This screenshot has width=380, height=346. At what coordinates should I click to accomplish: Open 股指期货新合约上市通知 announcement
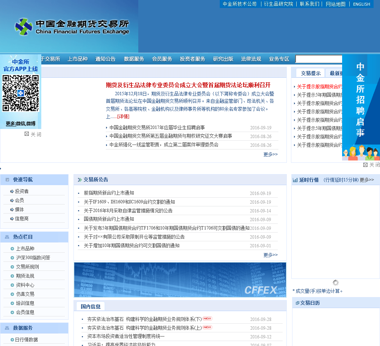coord(109,193)
